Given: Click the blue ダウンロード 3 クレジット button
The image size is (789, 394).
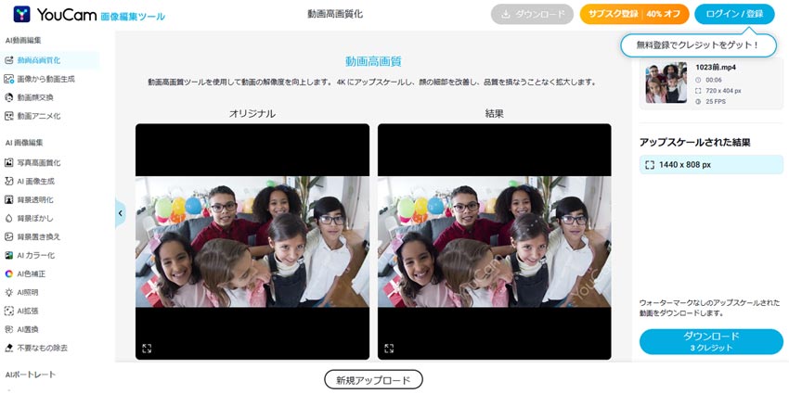Looking at the screenshot, I should tap(711, 342).
